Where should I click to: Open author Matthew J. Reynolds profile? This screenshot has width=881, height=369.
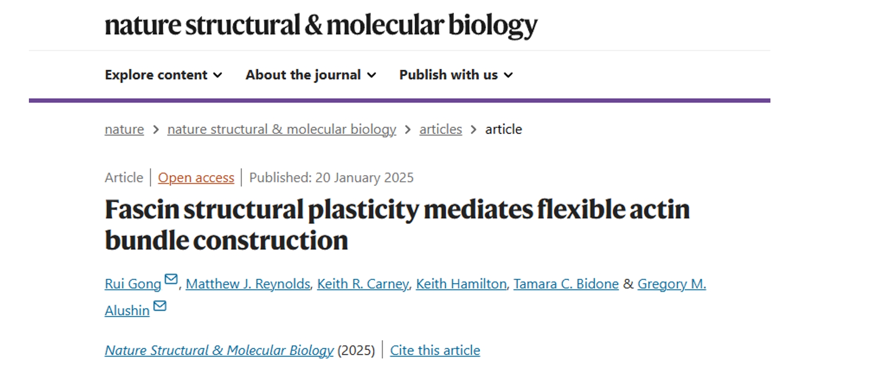[248, 284]
